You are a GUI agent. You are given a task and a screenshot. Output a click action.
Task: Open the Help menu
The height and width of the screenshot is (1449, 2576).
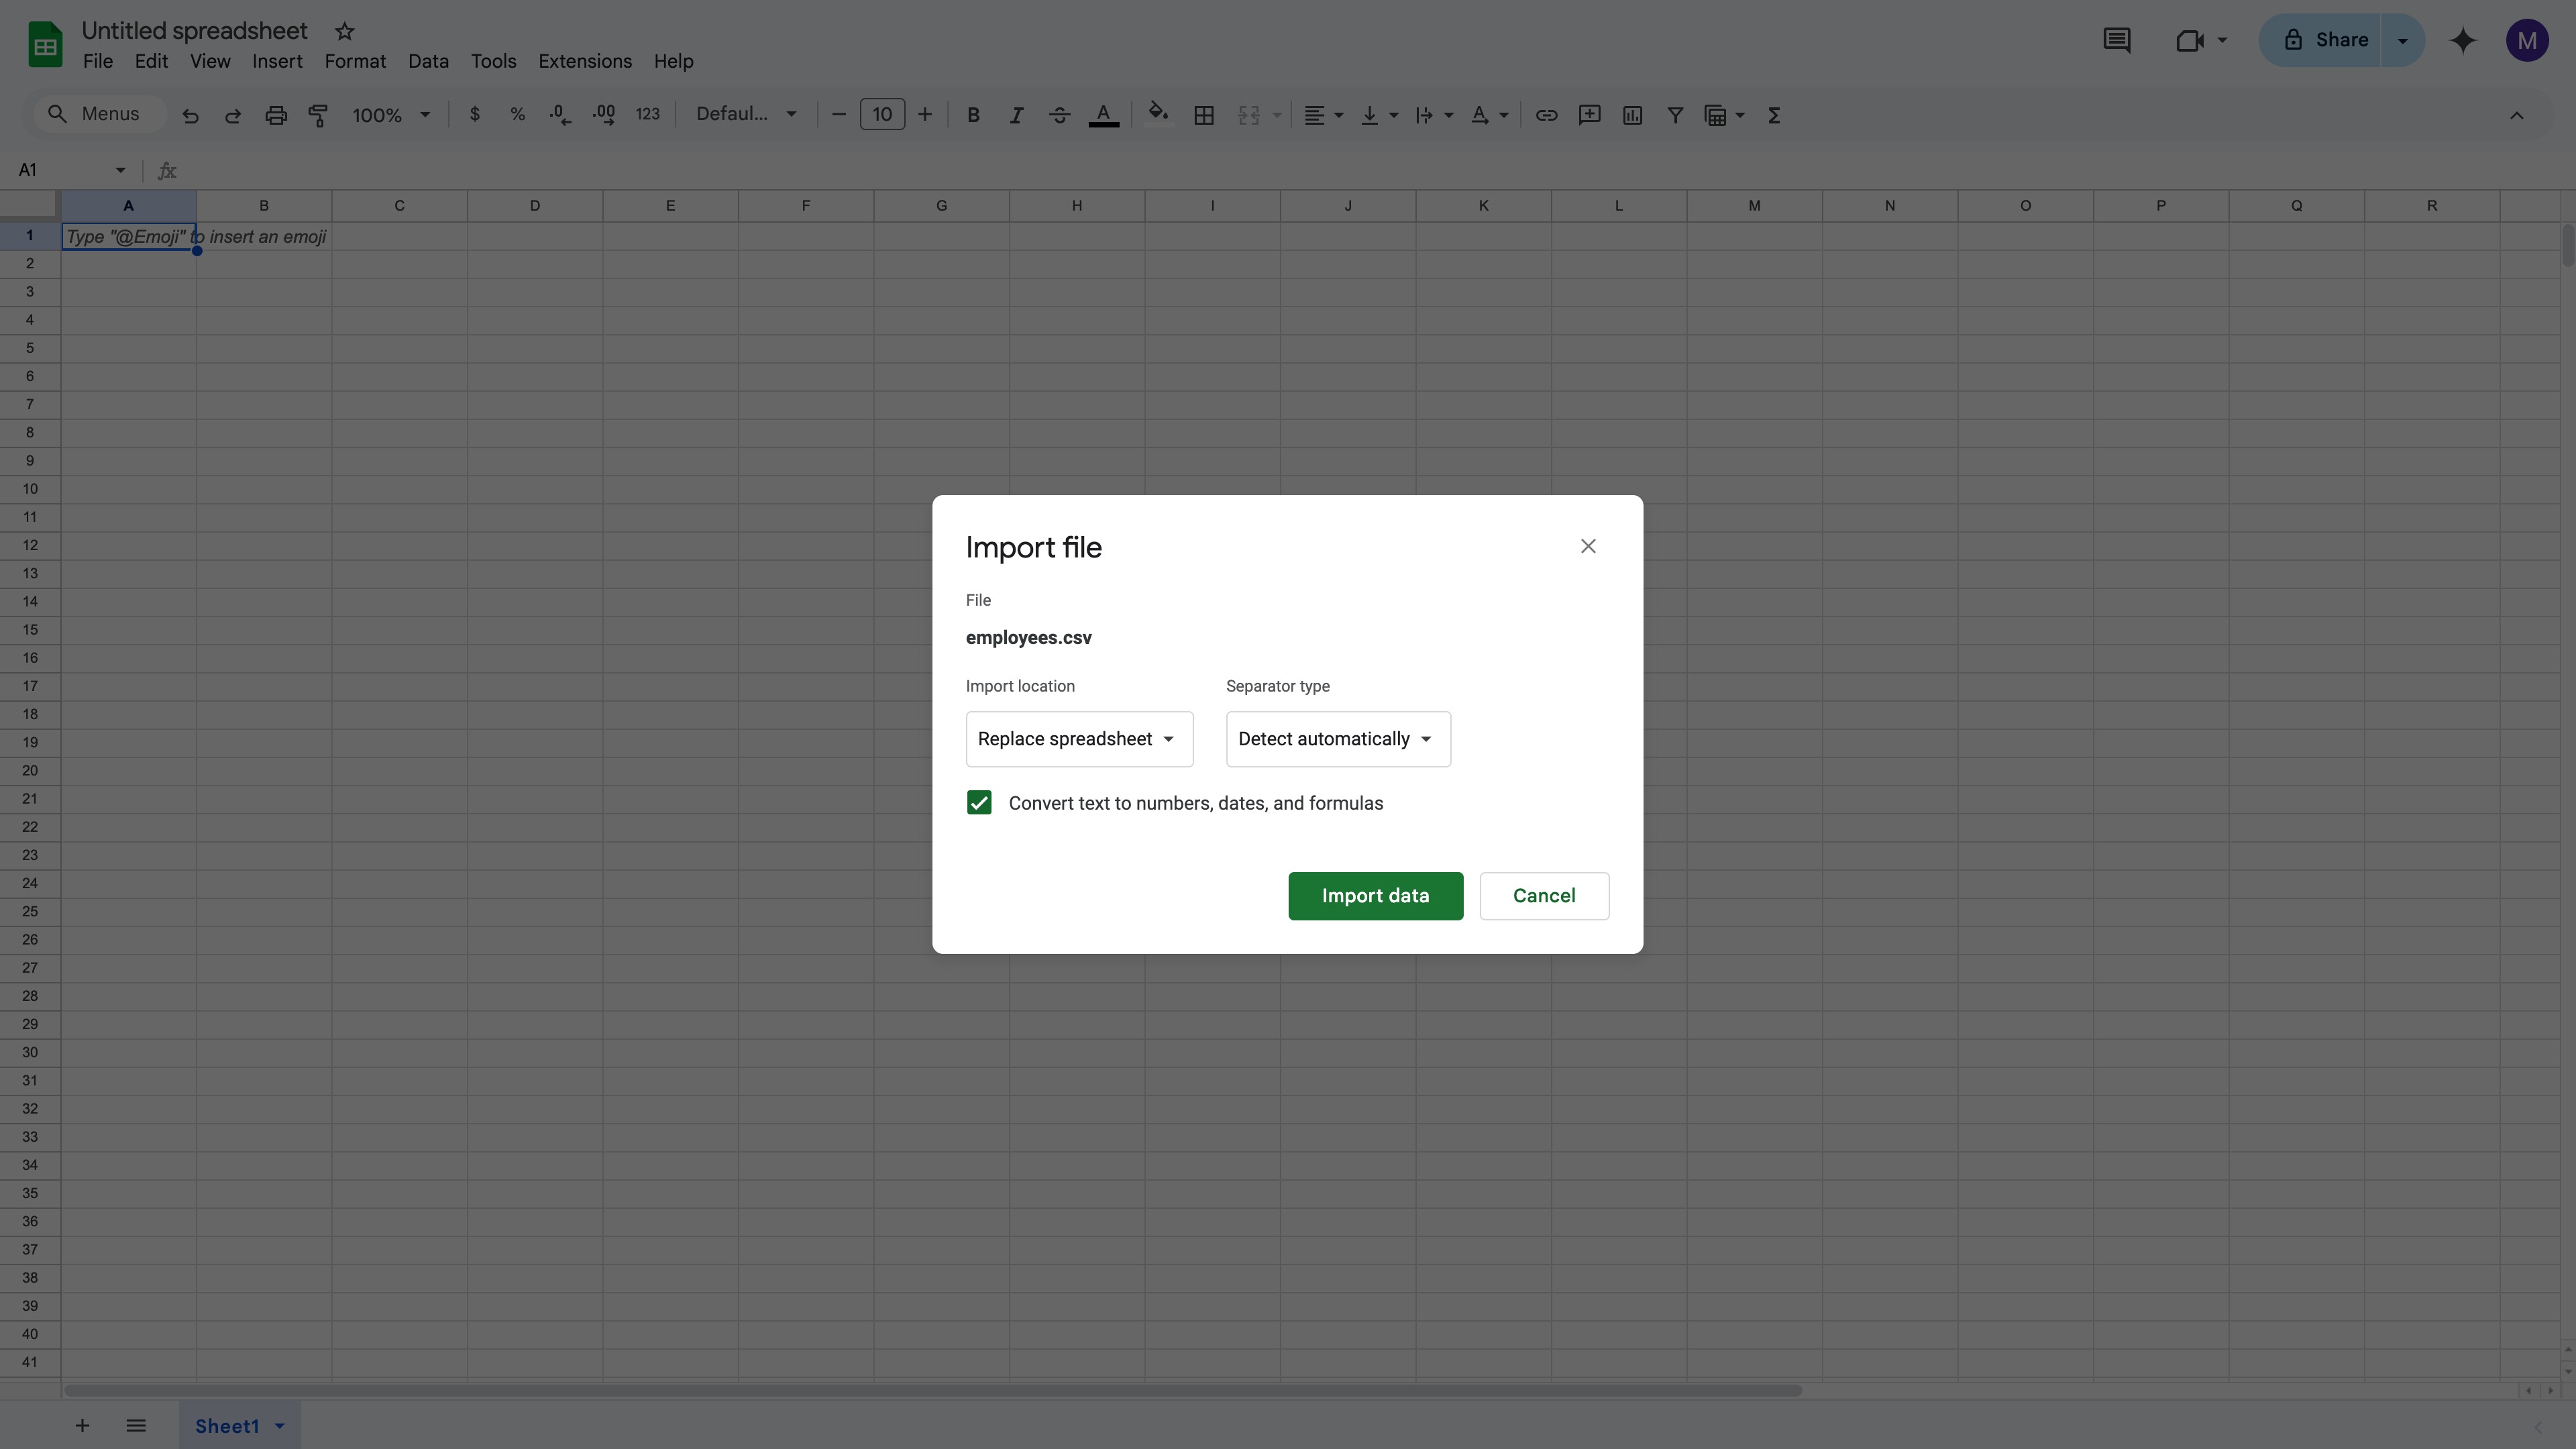(x=674, y=61)
